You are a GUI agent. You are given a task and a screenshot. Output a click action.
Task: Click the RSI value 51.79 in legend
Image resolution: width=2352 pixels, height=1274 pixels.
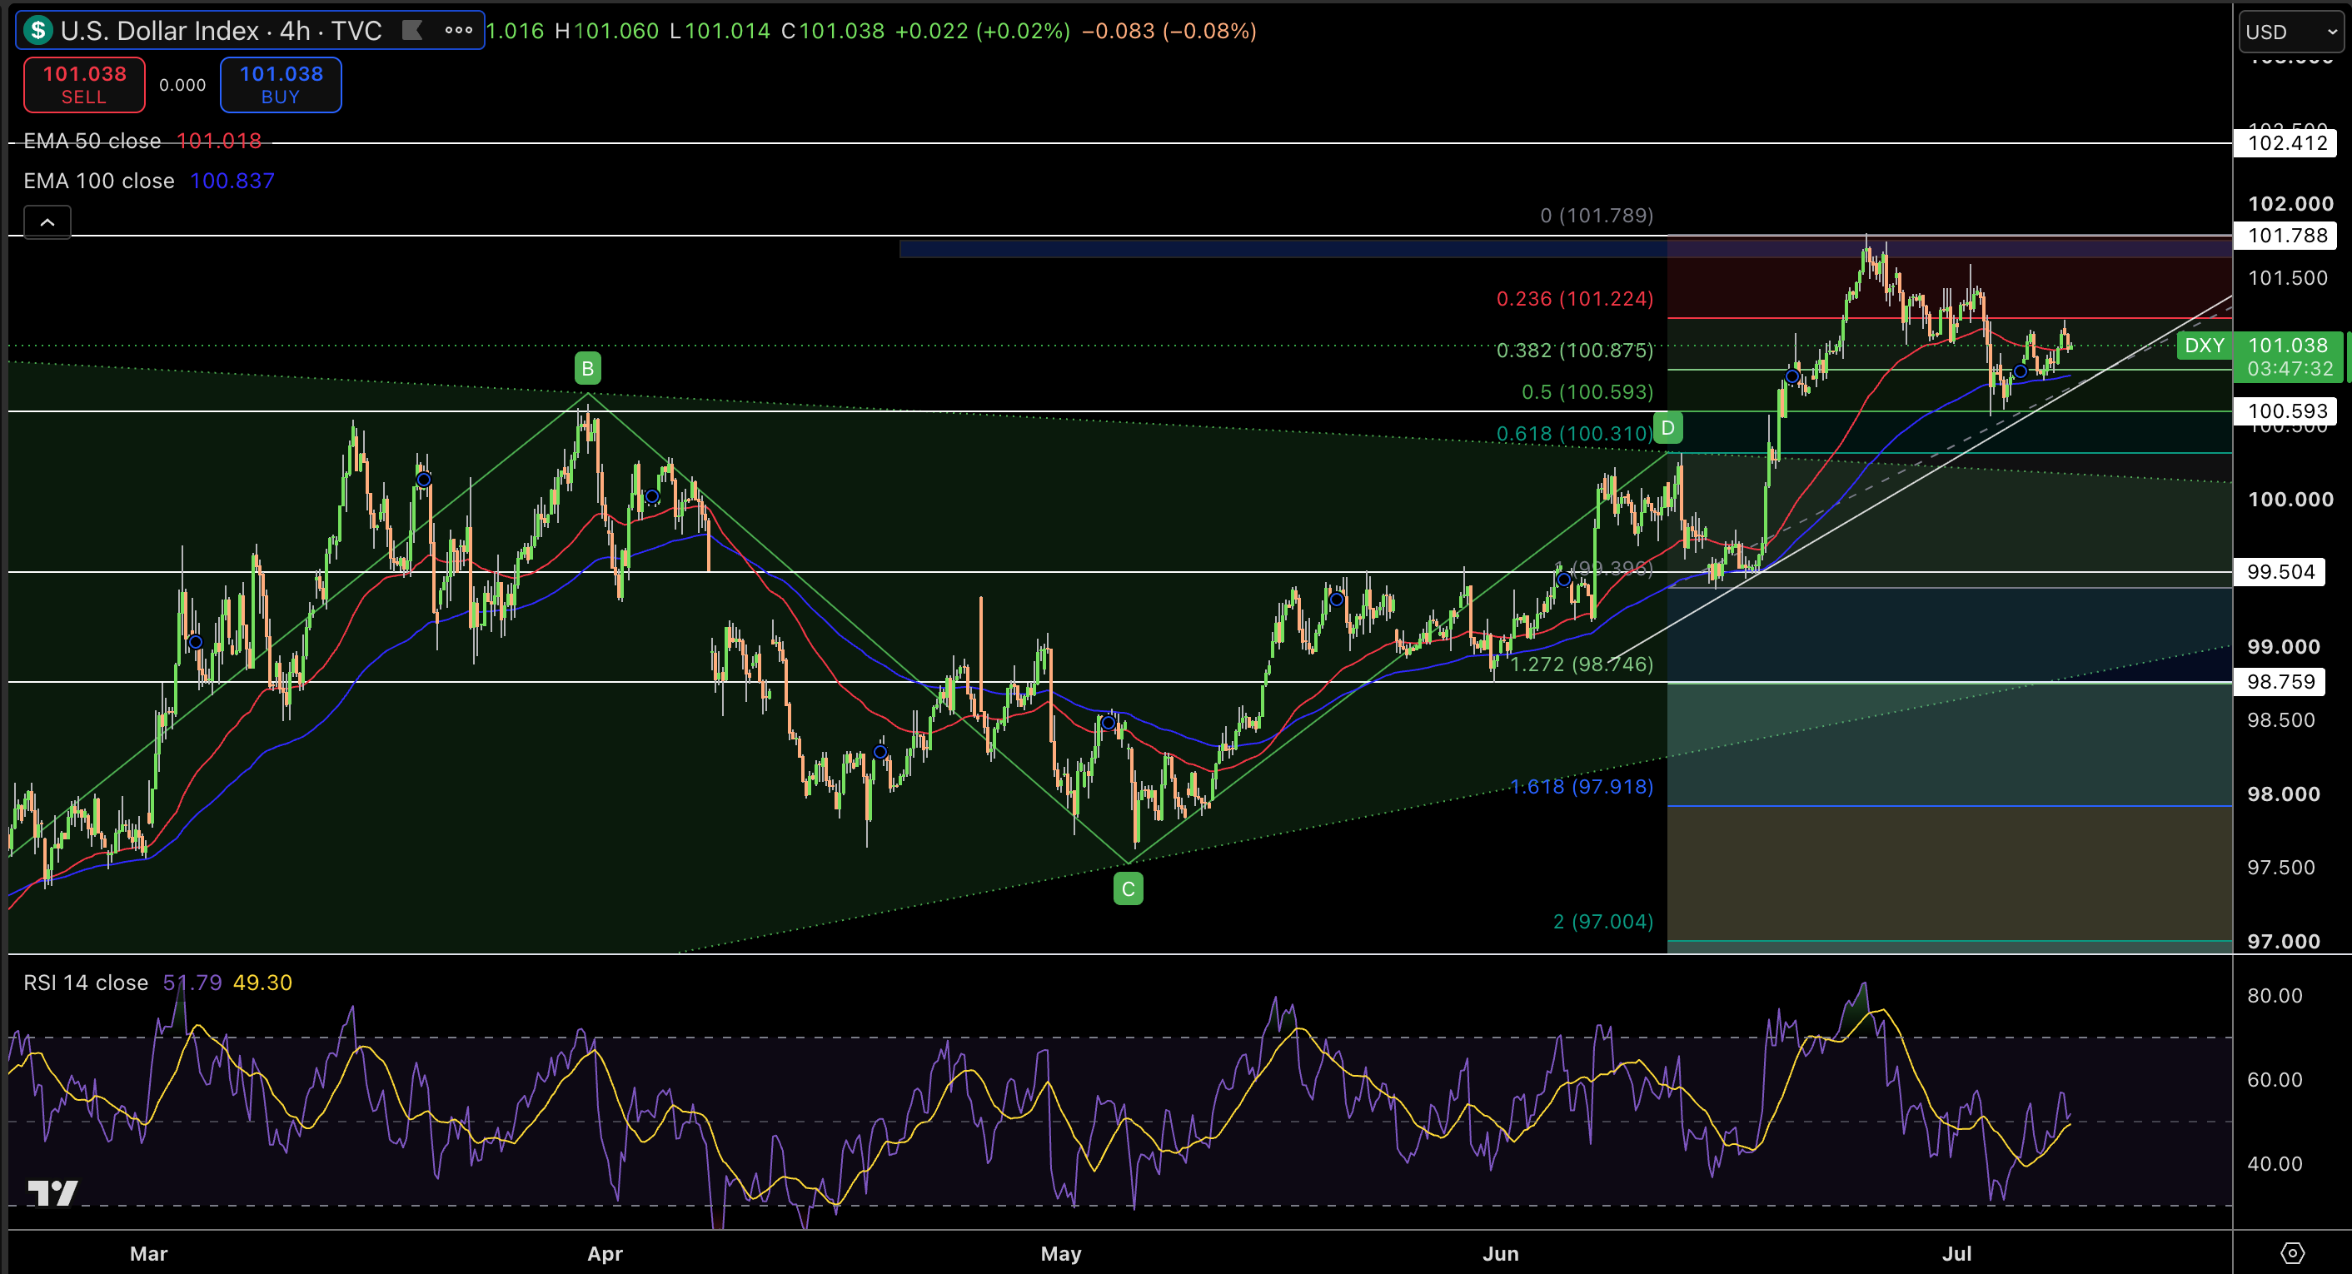[192, 983]
